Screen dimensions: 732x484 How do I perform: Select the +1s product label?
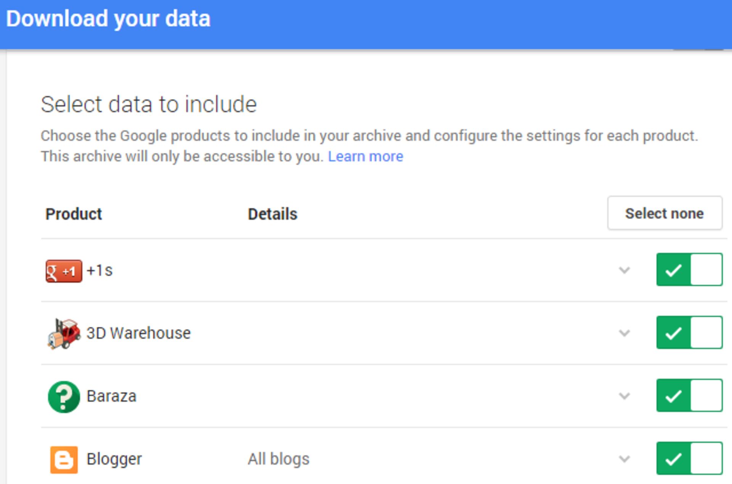[x=101, y=270]
